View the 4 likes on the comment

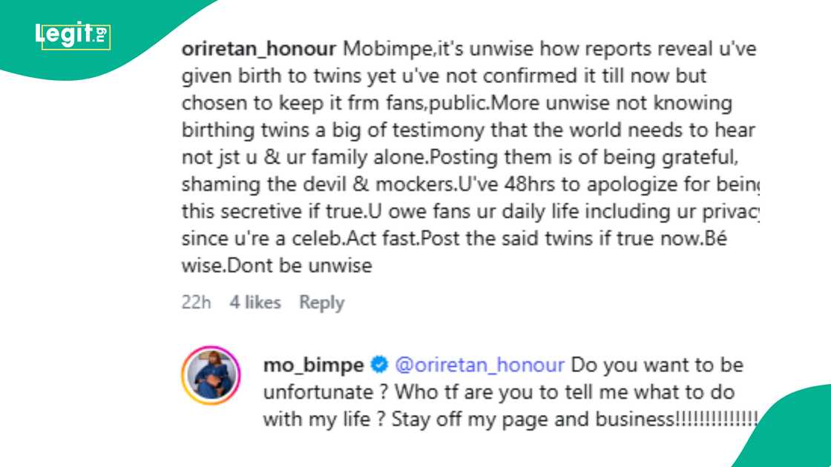click(255, 302)
